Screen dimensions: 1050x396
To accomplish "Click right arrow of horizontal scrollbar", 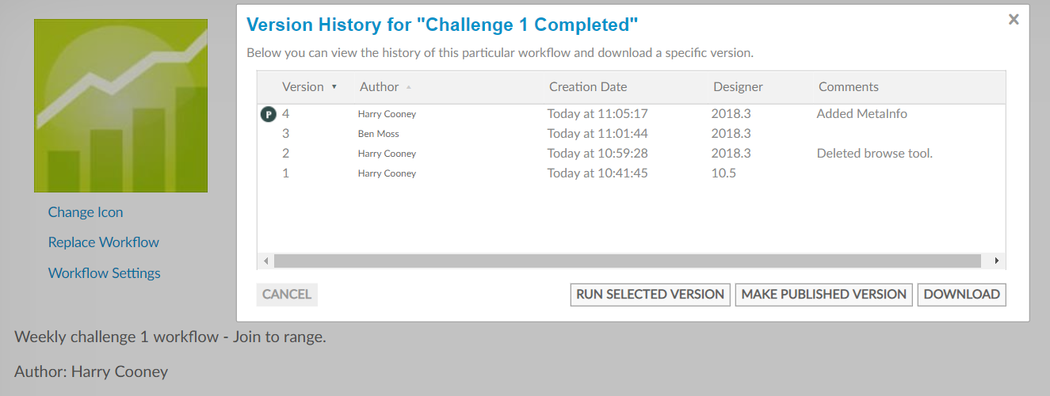I will click(997, 261).
